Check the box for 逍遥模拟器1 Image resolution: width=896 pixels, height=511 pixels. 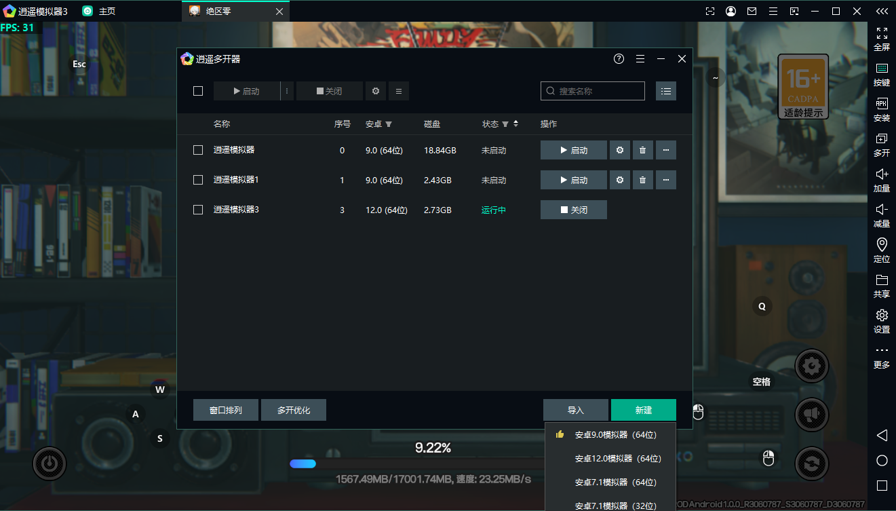[198, 180]
